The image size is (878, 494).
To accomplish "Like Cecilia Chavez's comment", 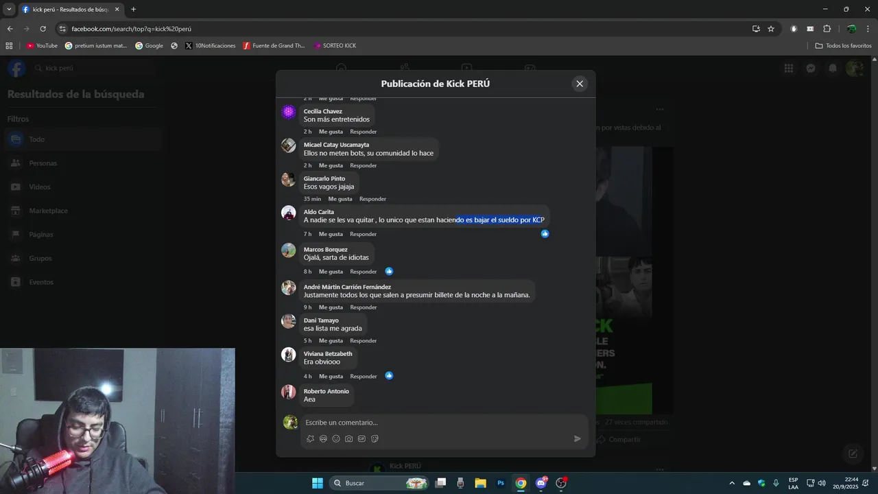I will click(331, 132).
